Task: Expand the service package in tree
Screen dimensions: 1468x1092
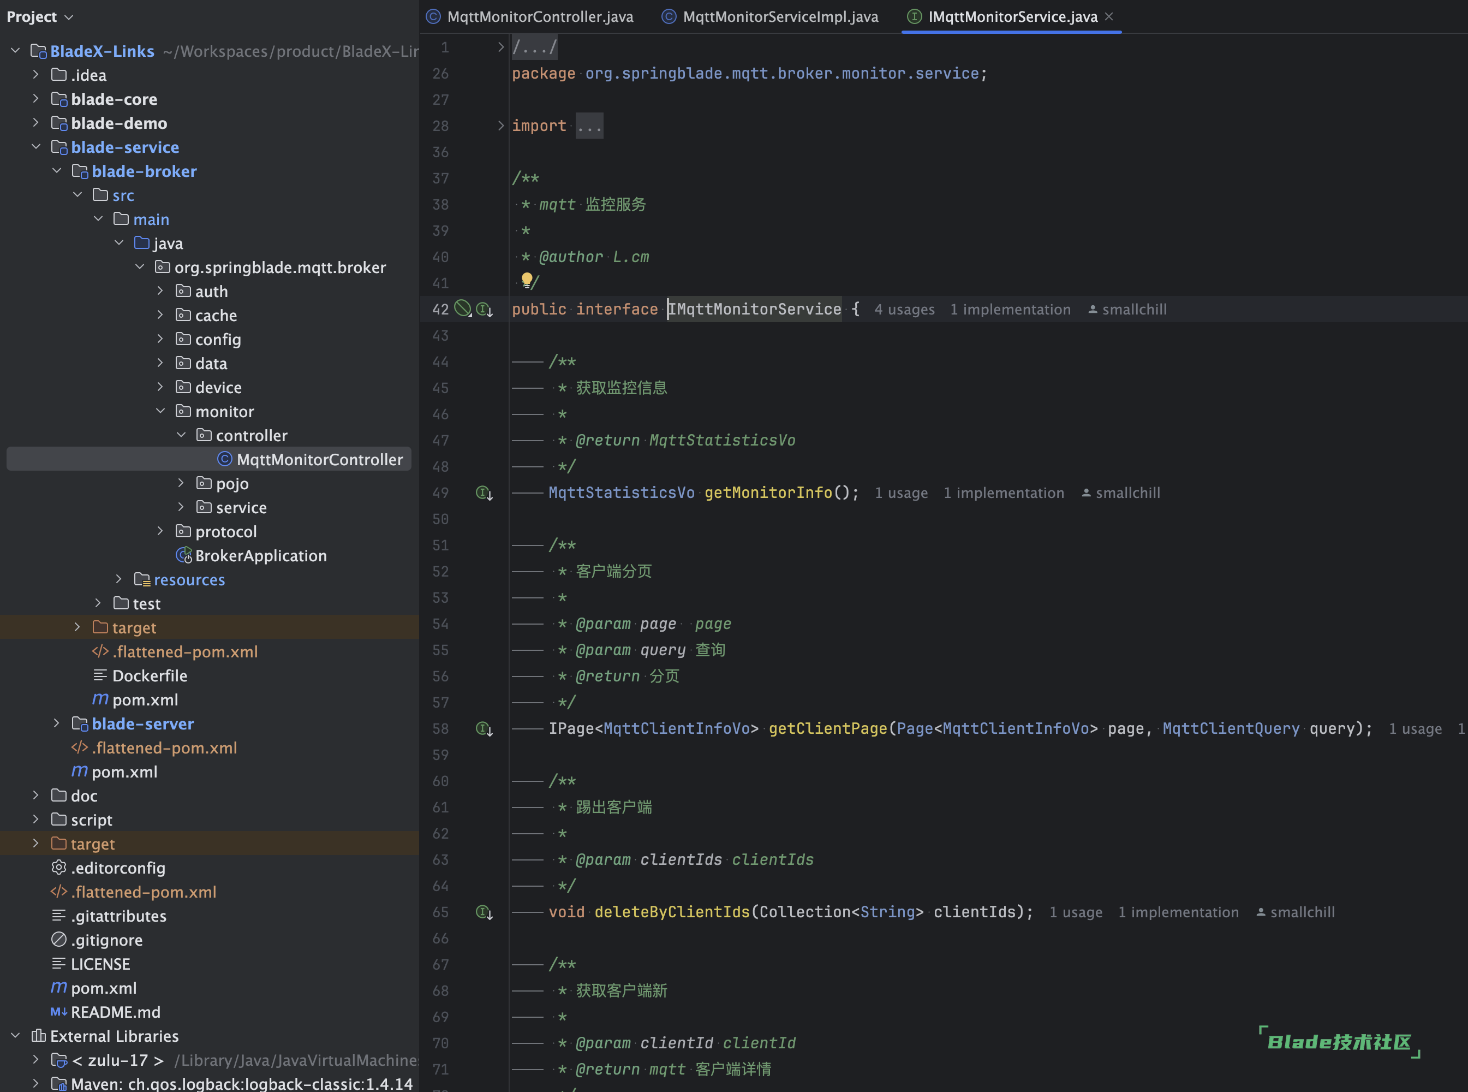Action: click(180, 507)
